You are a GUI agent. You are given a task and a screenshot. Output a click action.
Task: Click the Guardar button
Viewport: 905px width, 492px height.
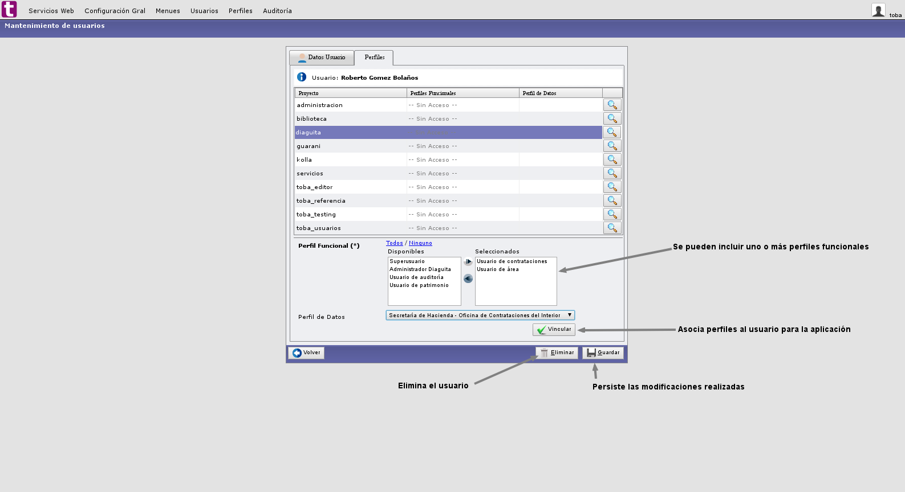(603, 352)
